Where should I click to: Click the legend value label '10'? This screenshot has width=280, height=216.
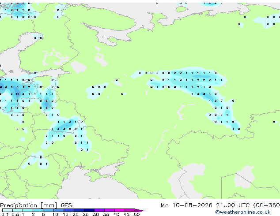(55, 214)
